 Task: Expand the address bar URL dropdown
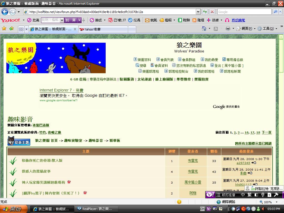(x=198, y=12)
